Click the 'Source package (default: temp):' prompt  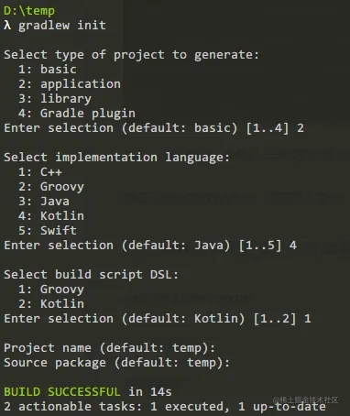(116, 363)
